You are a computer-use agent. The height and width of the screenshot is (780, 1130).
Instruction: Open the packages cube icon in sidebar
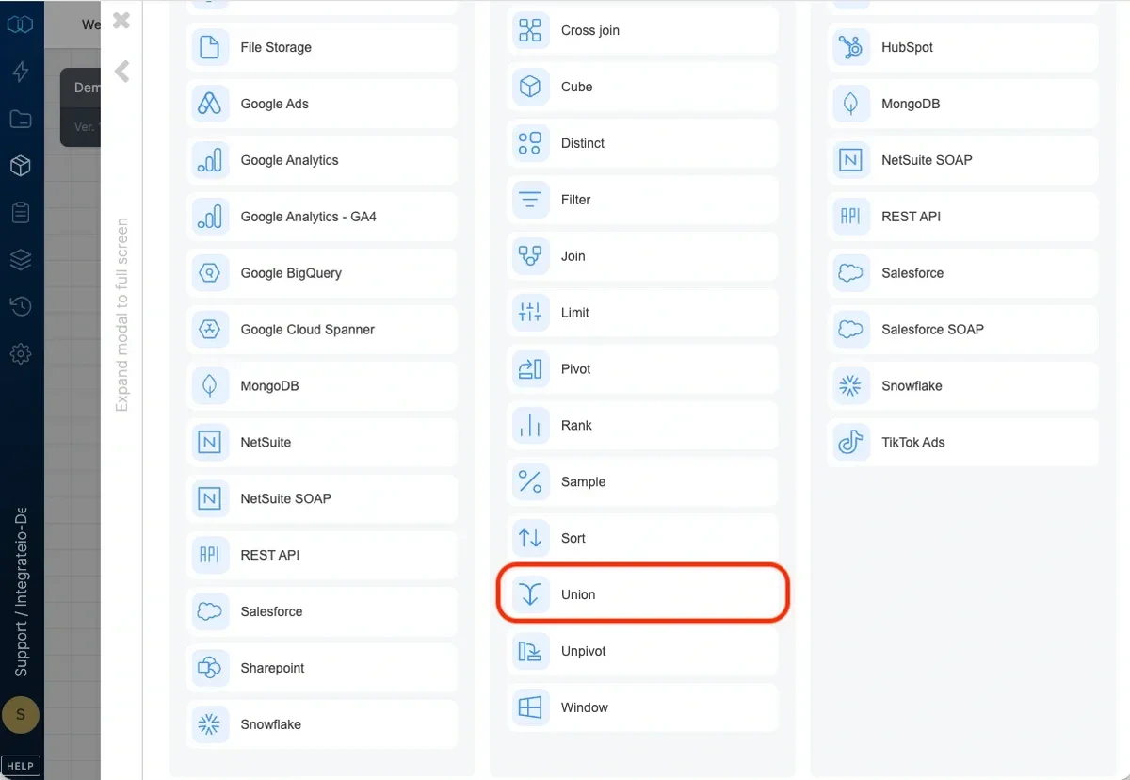pyautogui.click(x=21, y=166)
